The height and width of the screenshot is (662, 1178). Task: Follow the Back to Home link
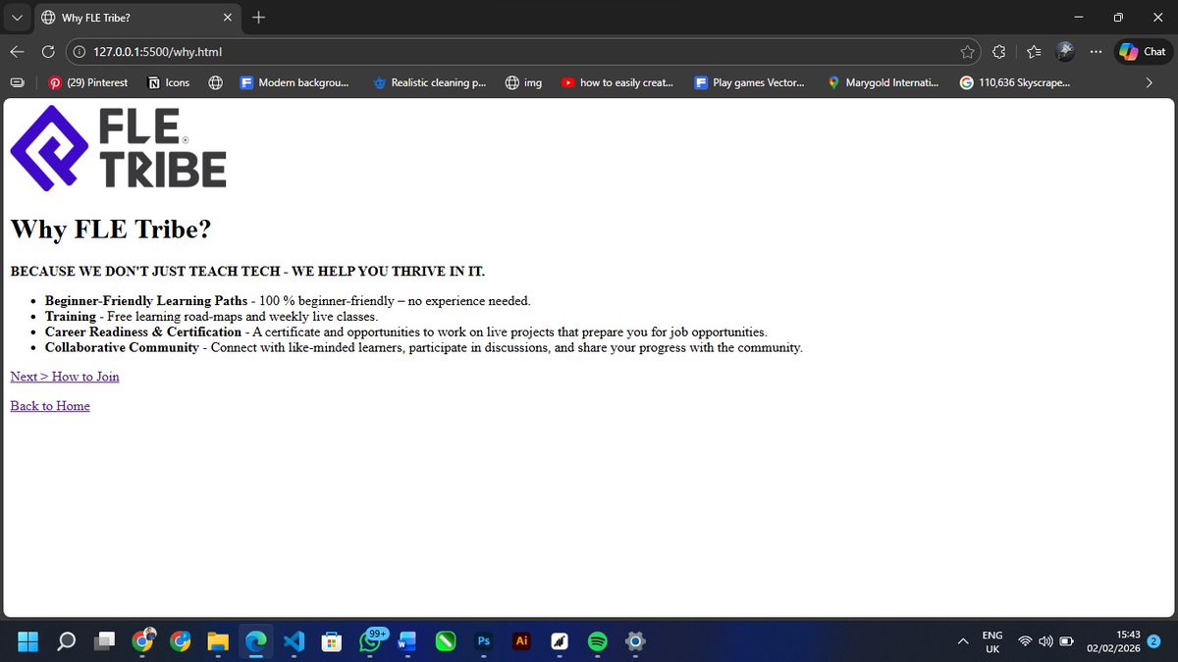pos(50,406)
